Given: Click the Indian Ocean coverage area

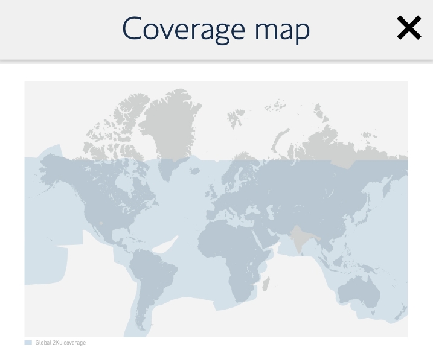Looking at the screenshot, I should click(296, 284).
